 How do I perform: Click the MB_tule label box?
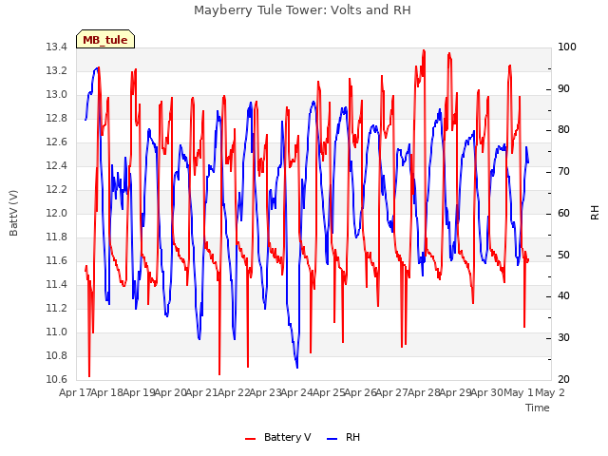tap(105, 40)
